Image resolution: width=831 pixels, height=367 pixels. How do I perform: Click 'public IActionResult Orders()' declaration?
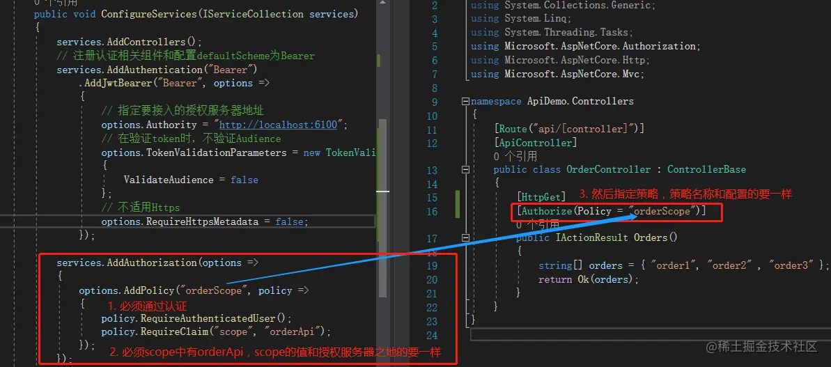597,237
